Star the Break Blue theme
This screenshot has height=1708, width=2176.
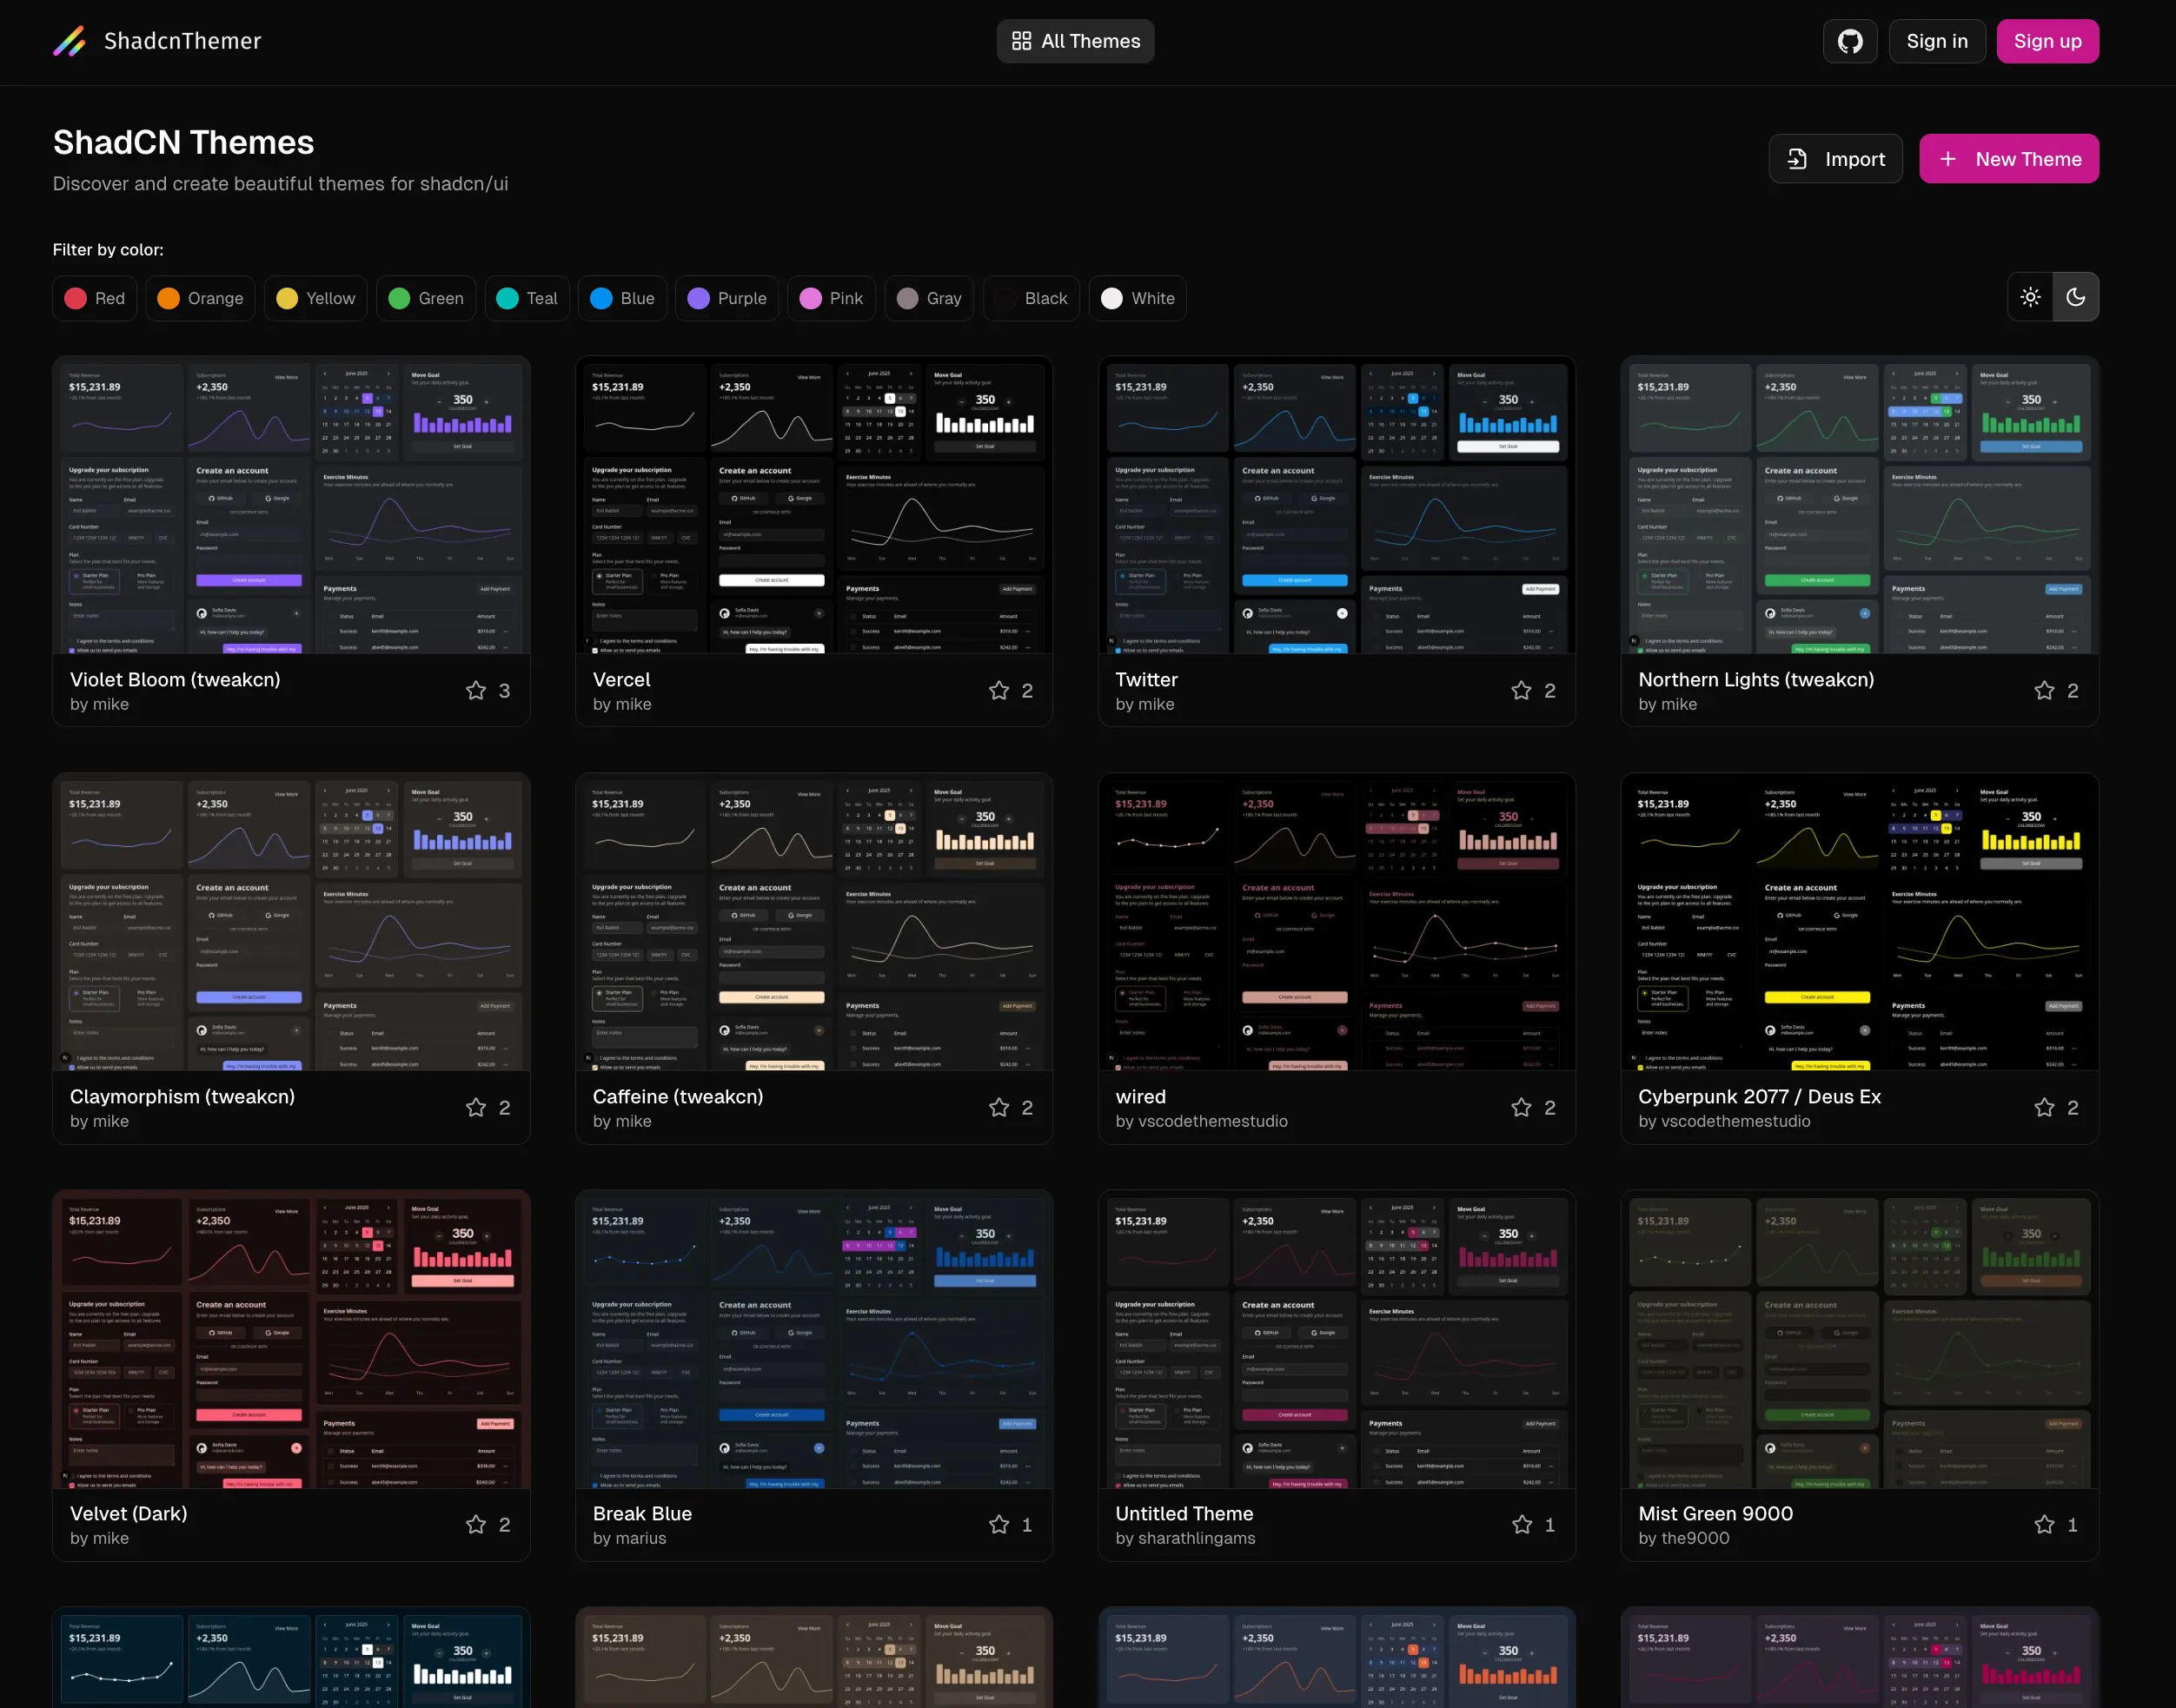coord(999,1524)
